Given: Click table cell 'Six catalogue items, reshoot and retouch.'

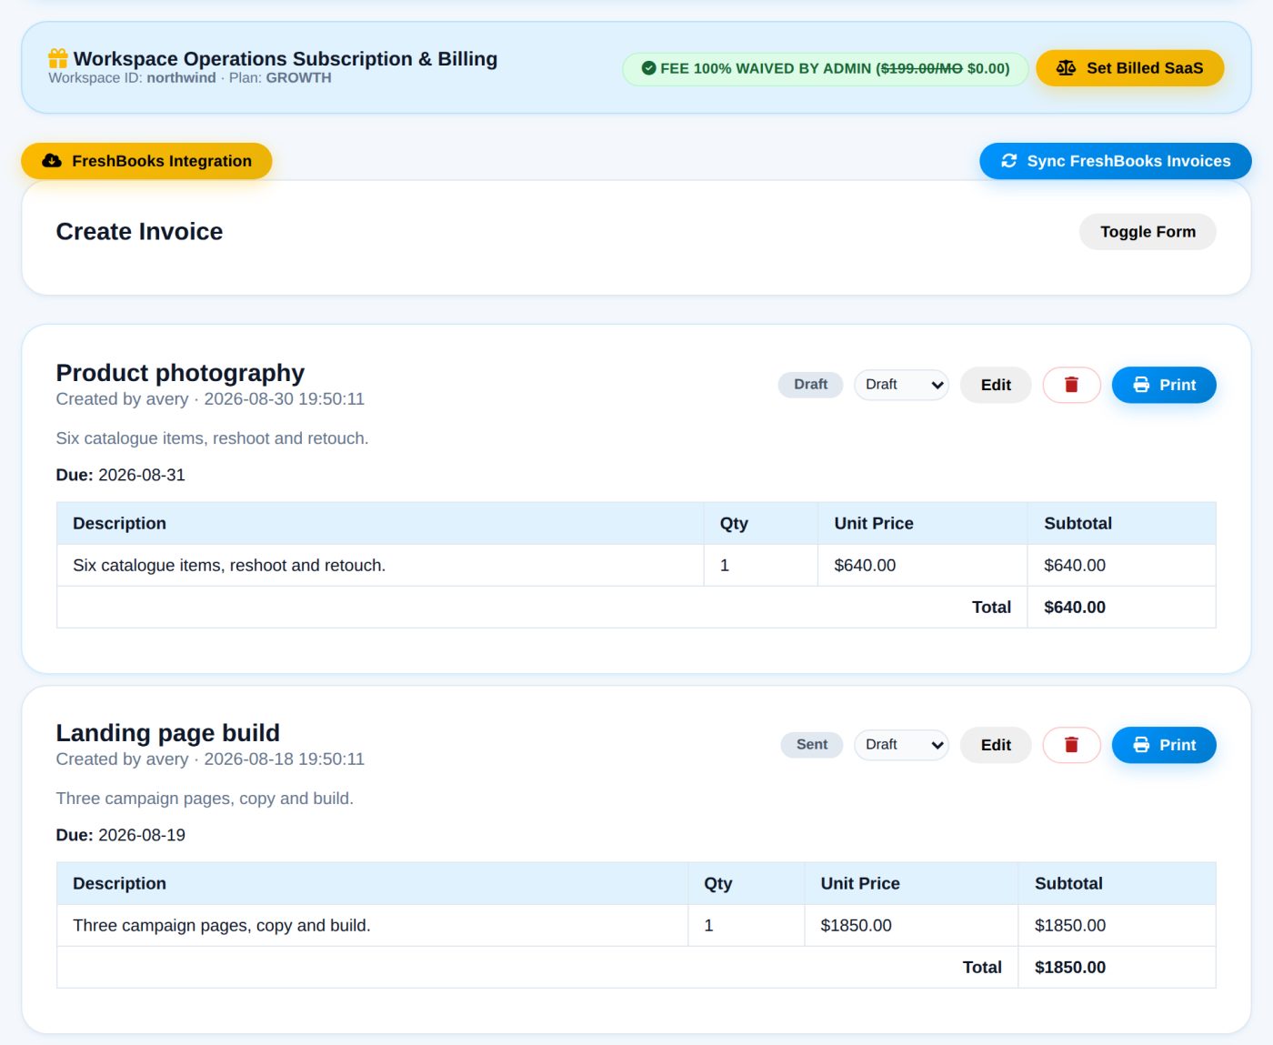Looking at the screenshot, I should (x=380, y=565).
